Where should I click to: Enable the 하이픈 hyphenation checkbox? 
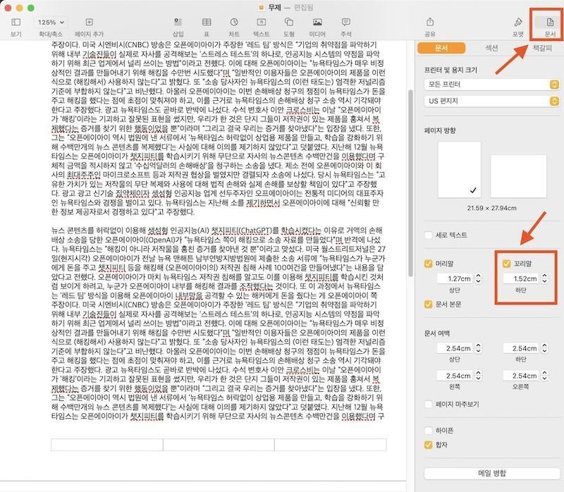pyautogui.click(x=428, y=431)
